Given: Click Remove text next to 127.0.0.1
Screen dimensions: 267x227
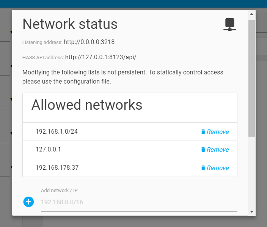Looking at the screenshot, I should pyautogui.click(x=218, y=150).
